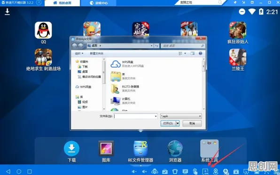Open the 组织 dropdown menu
This screenshot has width=280, height=175.
(x=79, y=53)
